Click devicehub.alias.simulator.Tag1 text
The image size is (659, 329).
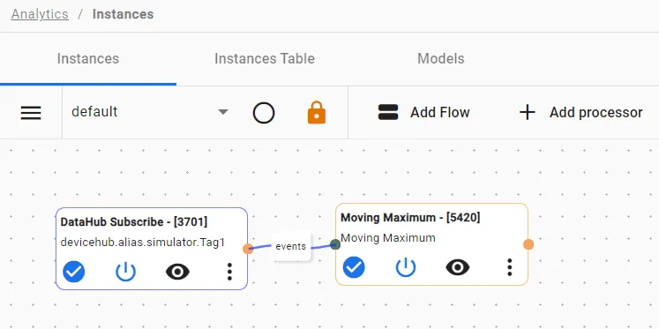[x=143, y=243]
